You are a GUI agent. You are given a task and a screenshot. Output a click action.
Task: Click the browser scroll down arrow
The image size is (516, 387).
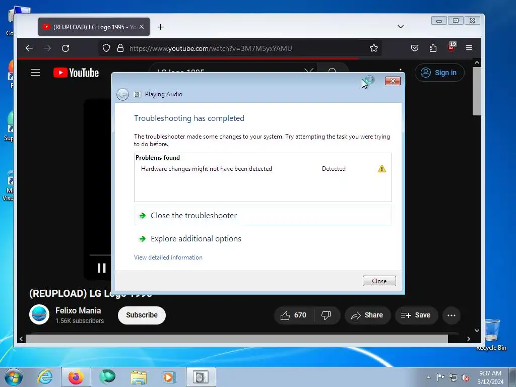tap(477, 331)
